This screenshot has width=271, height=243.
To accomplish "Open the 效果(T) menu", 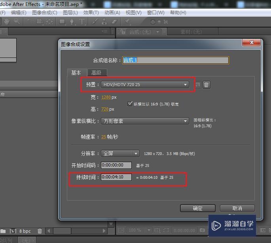I will click(x=91, y=13).
